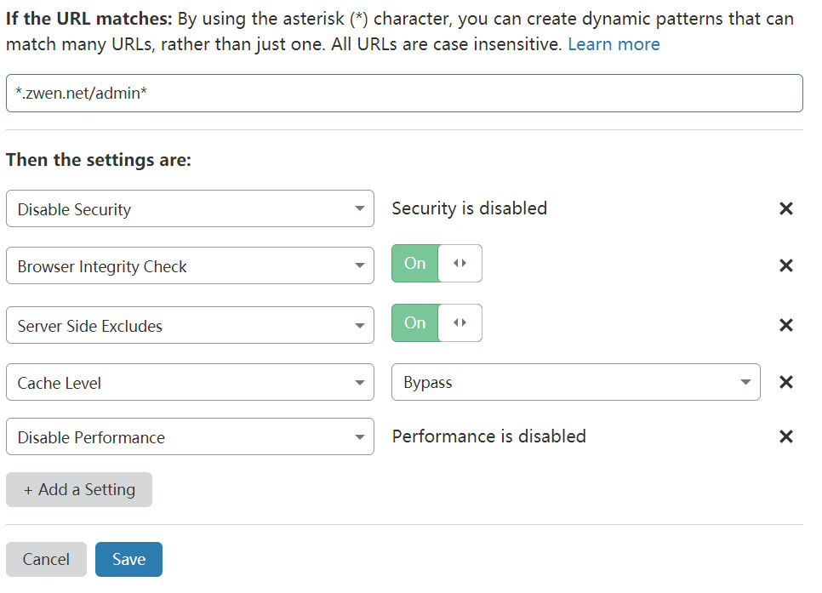Viewport: 822px width, 593px height.
Task: Save the page rule
Action: click(128, 559)
